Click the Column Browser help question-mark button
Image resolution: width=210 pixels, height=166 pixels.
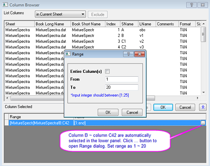click(192, 5)
